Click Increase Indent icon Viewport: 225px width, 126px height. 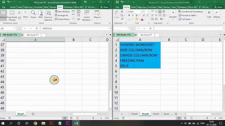coord(156,19)
